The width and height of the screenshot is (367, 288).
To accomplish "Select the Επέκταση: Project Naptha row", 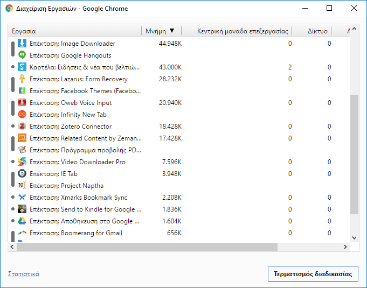I will 179,186.
